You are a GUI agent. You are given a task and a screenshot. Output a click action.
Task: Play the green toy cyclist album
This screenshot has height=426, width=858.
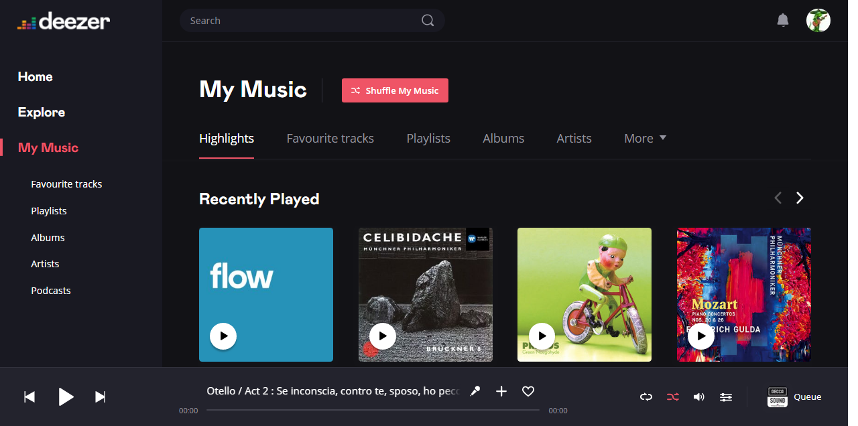tap(542, 336)
